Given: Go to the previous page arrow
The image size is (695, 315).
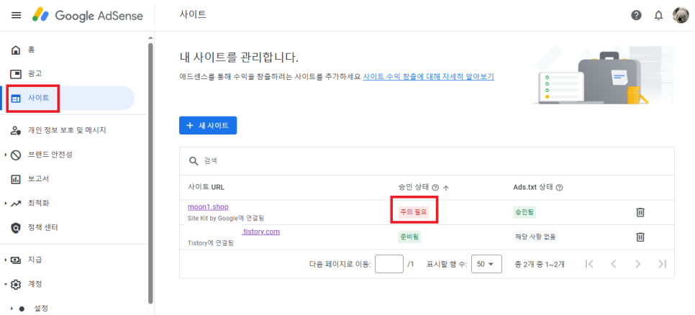Looking at the screenshot, I should pyautogui.click(x=614, y=264).
